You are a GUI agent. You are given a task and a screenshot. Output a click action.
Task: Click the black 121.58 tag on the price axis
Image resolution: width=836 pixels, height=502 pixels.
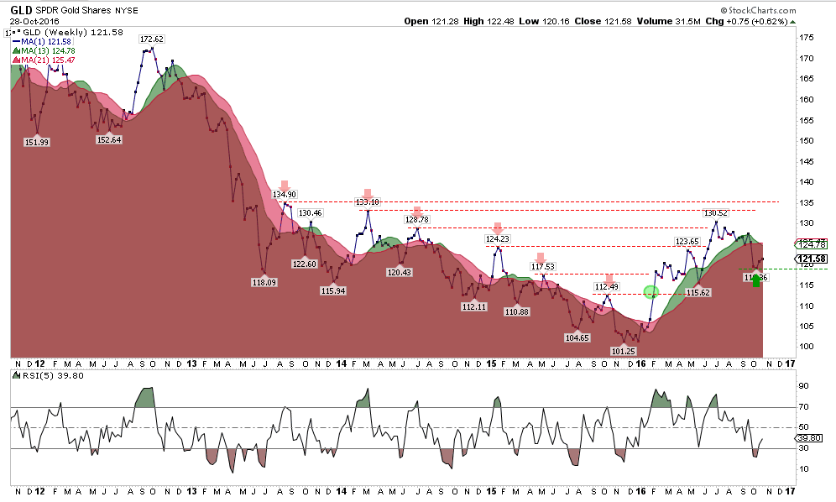(811, 259)
